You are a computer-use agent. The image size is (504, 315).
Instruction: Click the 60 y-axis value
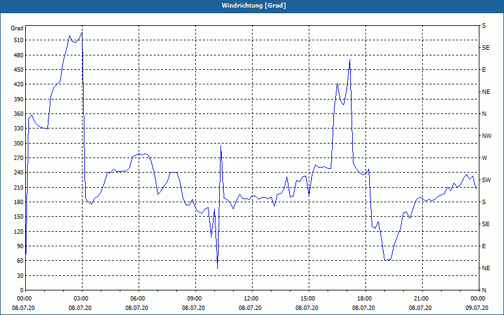point(20,261)
